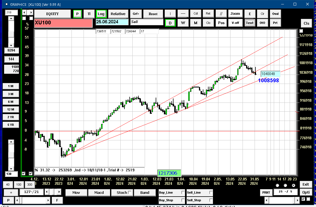Viewport: 316px width, 207px height.
Task: Click the Oval drawing tool
Action: 275,14
